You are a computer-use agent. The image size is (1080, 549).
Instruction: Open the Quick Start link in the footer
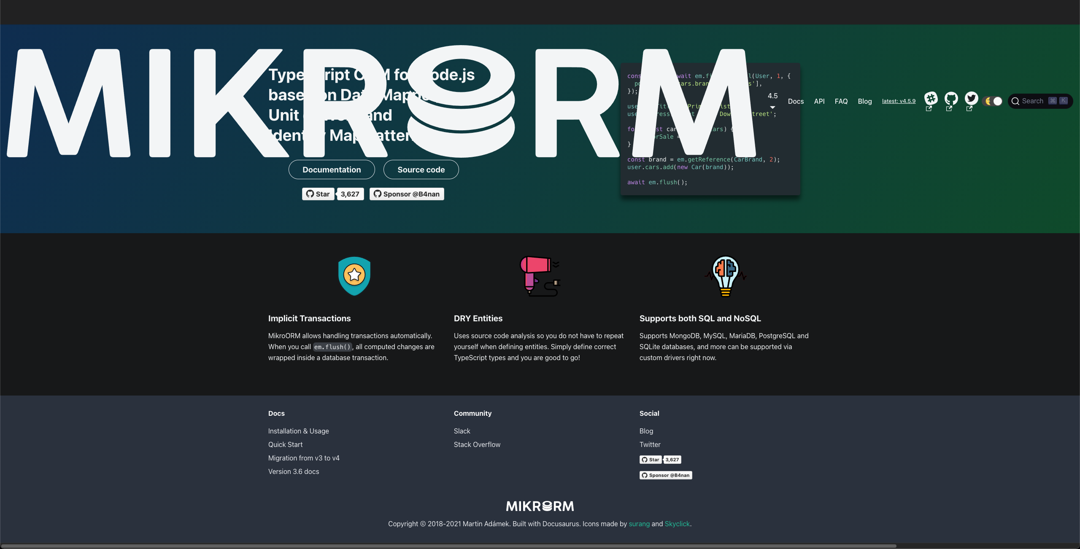[285, 444]
